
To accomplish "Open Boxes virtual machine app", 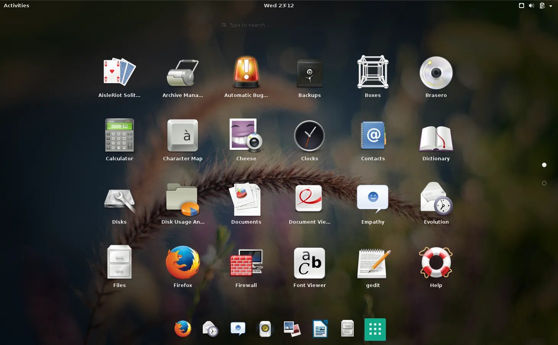I will 373,72.
